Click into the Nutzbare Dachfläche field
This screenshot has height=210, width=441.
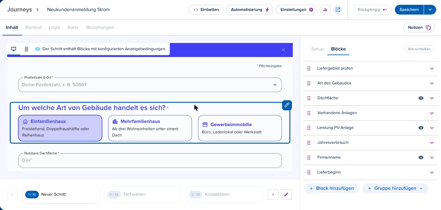tap(150, 161)
